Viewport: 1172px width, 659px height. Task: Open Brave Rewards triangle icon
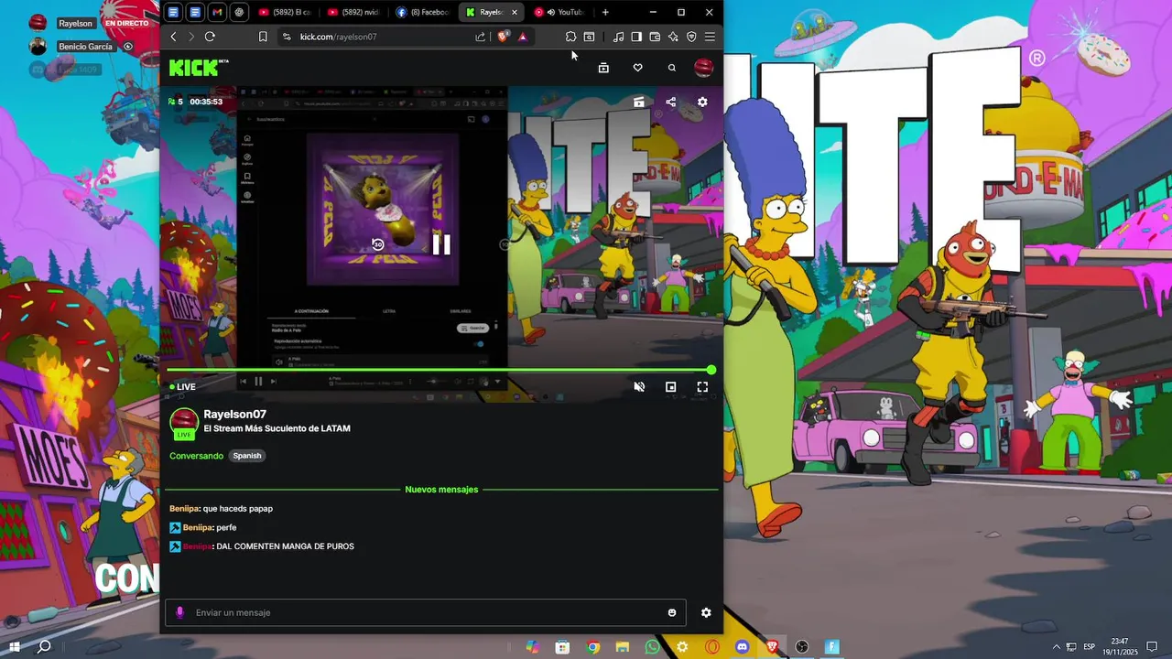tap(522, 37)
